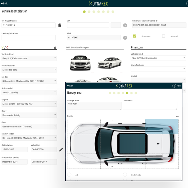The height and width of the screenshot is (188, 188).
Task: Click the arrow button next to VIN field
Action: [x=125, y=25]
